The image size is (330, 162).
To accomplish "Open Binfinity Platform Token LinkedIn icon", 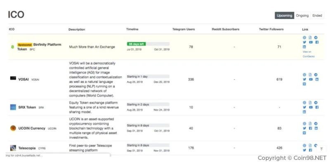I will (304, 47).
